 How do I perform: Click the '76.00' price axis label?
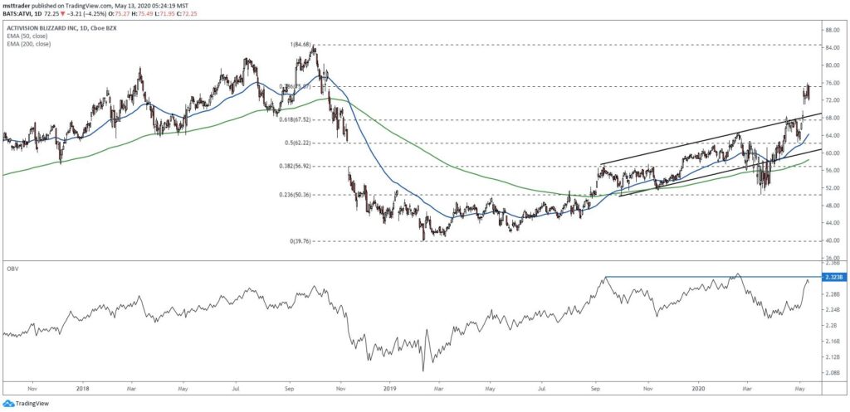pos(832,83)
